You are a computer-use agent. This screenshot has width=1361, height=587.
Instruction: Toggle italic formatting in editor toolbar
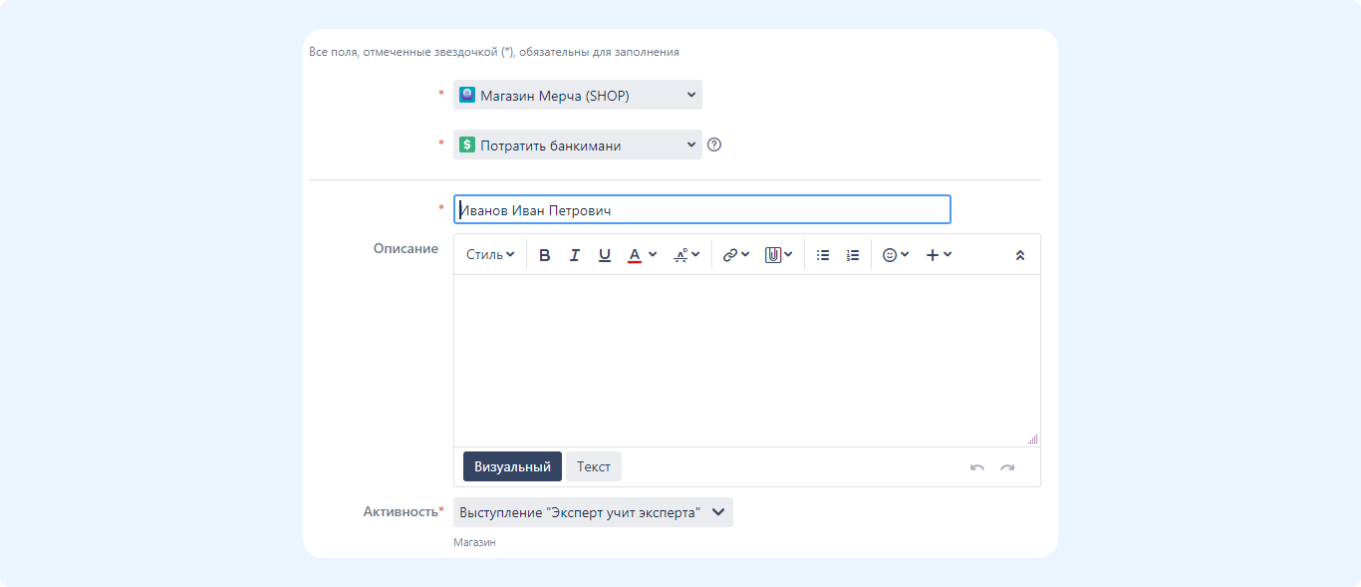point(574,255)
